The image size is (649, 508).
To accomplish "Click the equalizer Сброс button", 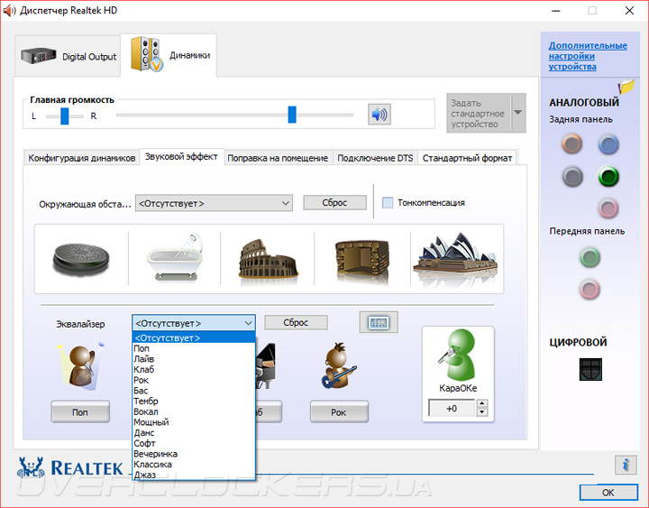I will (x=296, y=322).
